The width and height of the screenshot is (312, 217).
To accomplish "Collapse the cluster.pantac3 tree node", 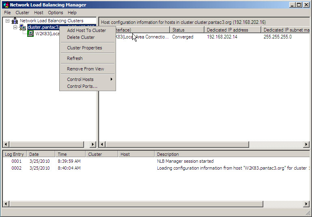I will pos(15,27).
